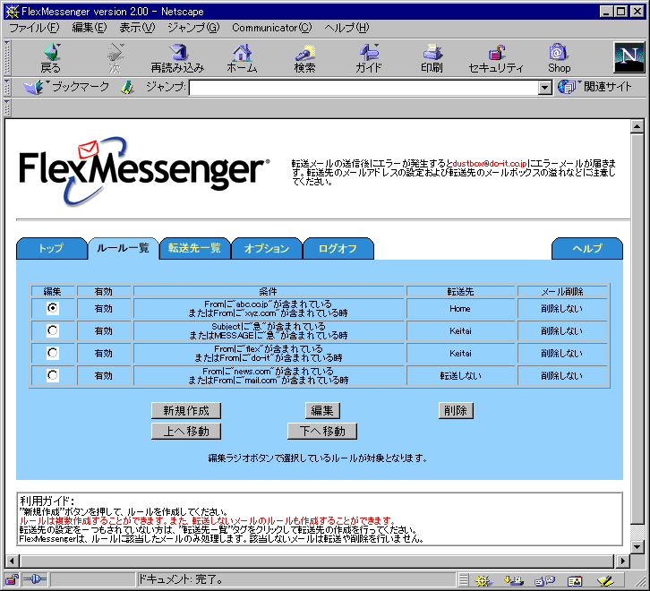Screen dimensions: 650x591
Task: Open the Mailbox icon in component bar
Action: pyautogui.click(x=513, y=580)
